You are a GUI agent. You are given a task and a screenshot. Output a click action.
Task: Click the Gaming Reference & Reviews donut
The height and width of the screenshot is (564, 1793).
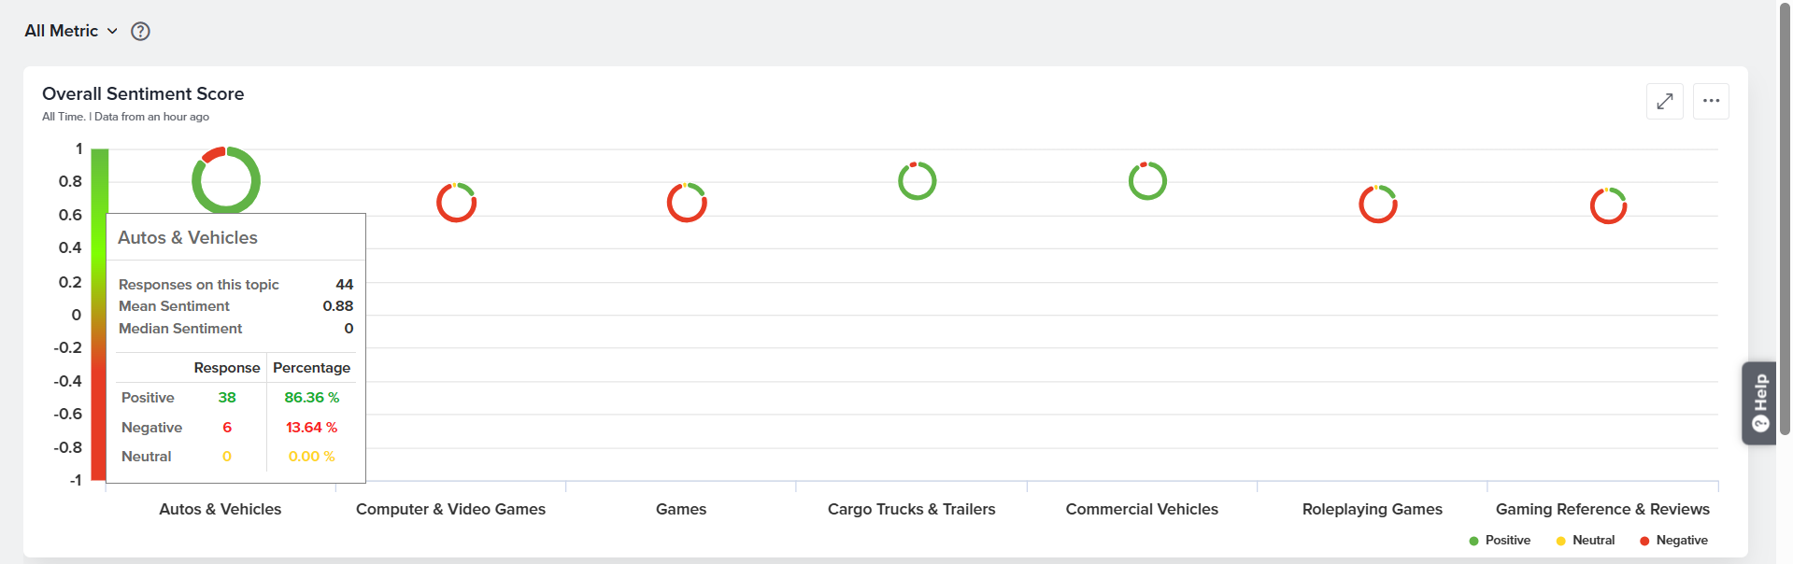tap(1609, 206)
